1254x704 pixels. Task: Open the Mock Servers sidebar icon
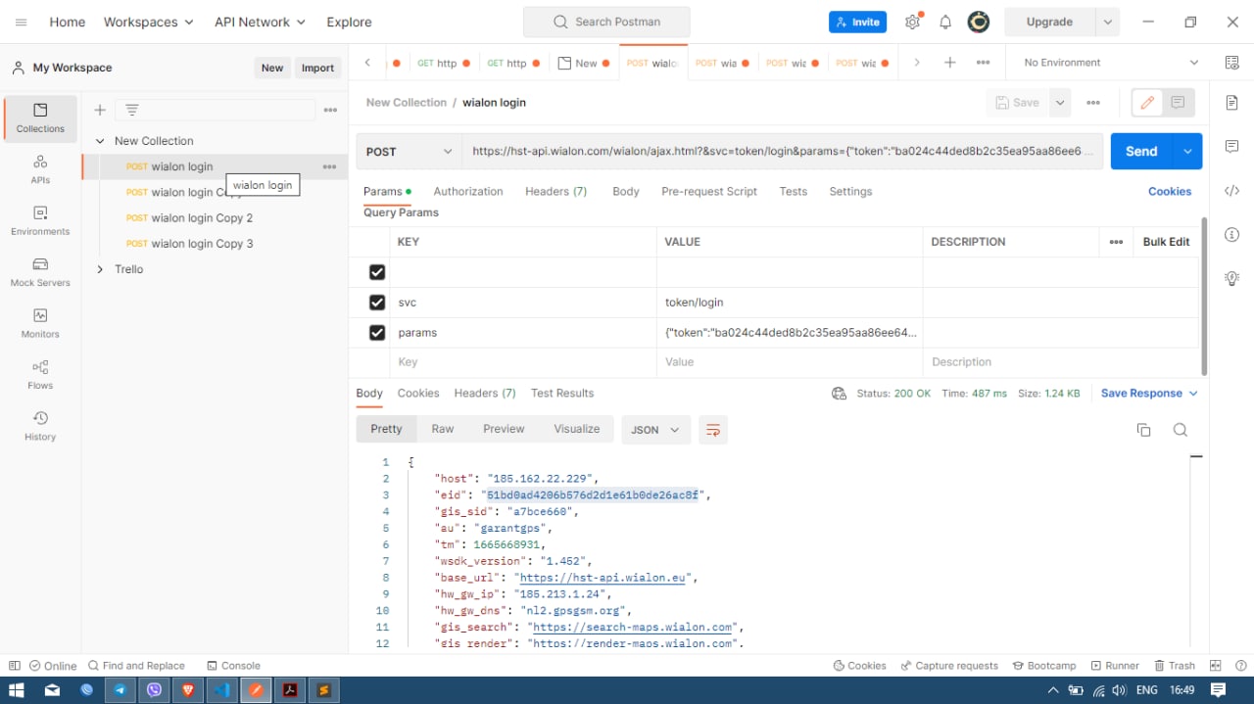[x=40, y=271]
